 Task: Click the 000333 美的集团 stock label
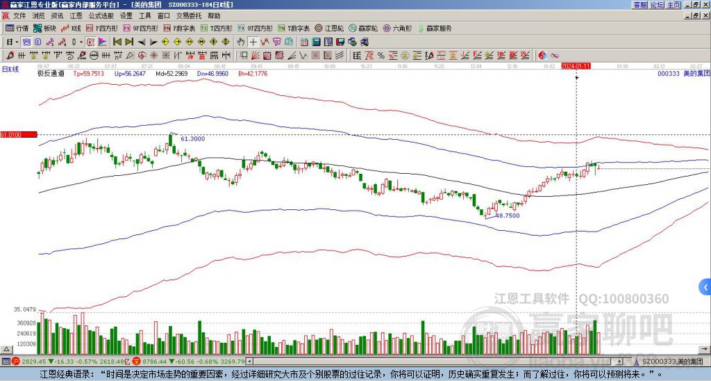[x=683, y=73]
